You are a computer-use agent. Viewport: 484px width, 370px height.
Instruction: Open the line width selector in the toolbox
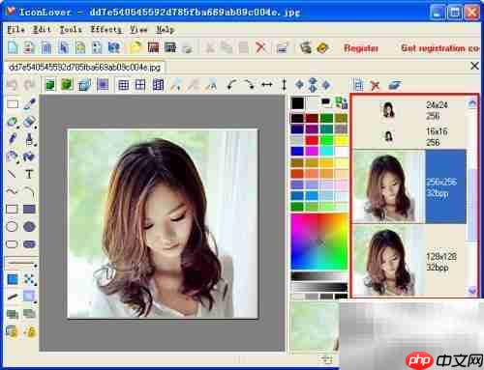pos(22,264)
